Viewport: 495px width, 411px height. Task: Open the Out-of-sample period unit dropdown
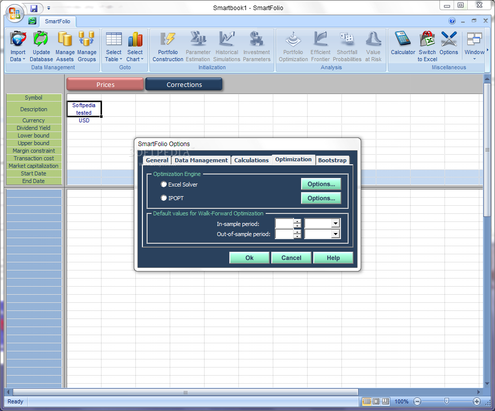[x=335, y=234]
